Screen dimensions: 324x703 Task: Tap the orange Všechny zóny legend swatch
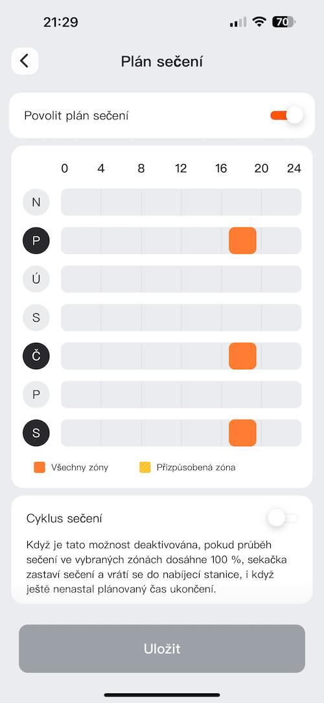click(40, 468)
